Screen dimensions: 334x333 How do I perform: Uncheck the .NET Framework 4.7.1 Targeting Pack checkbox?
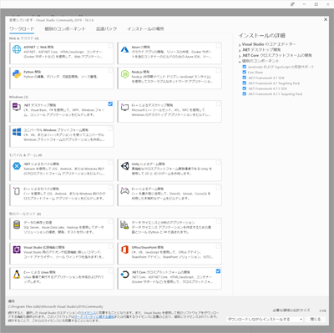tap(245, 93)
